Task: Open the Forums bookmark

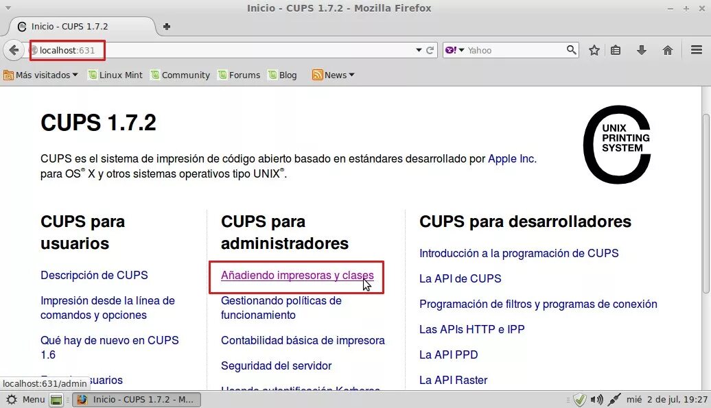Action: (x=239, y=75)
